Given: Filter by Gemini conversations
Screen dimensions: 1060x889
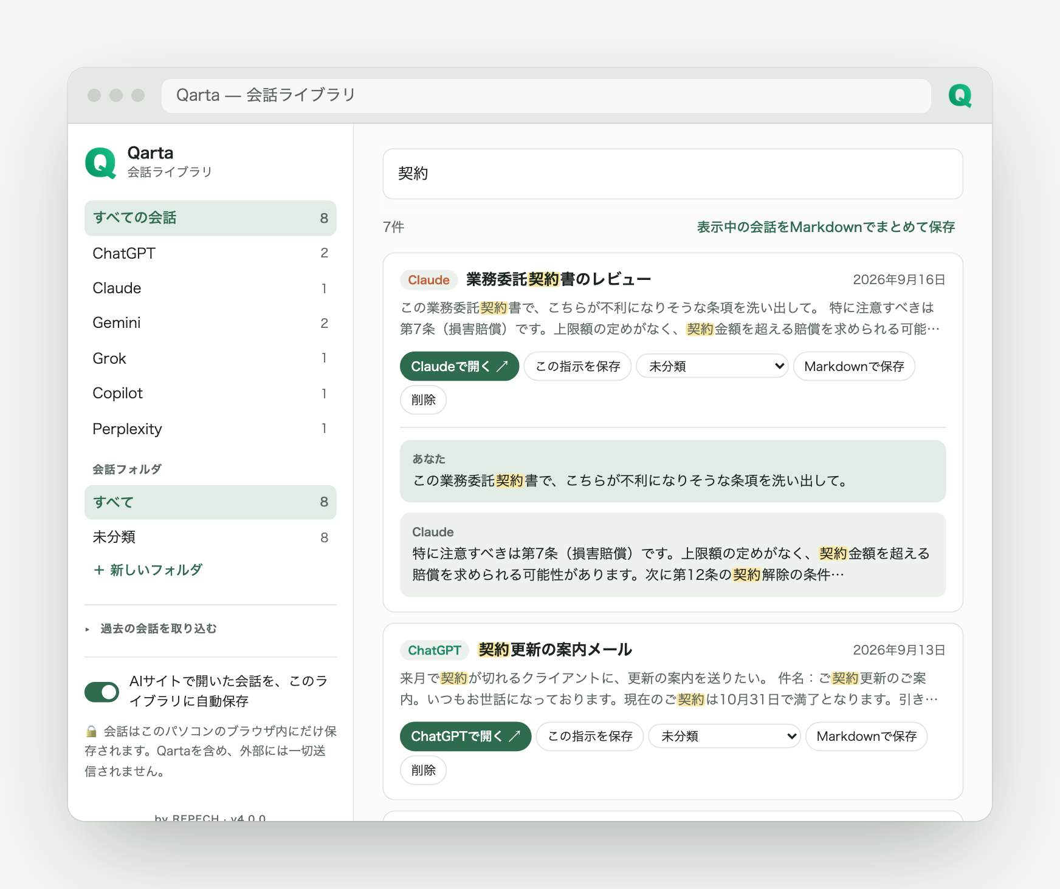Looking at the screenshot, I should 210,323.
